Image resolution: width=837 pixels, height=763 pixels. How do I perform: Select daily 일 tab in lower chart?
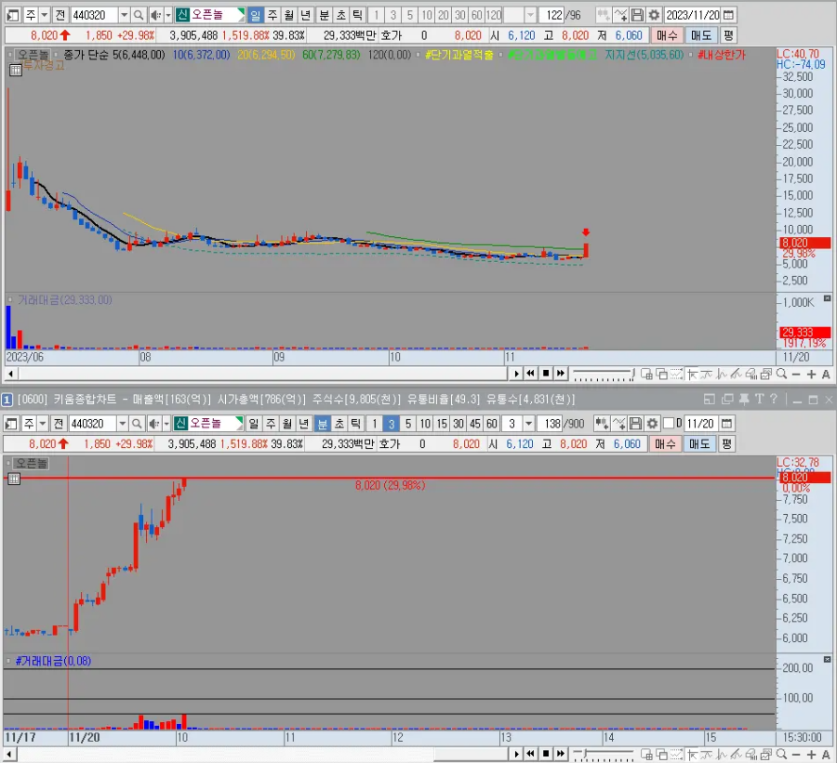click(254, 424)
